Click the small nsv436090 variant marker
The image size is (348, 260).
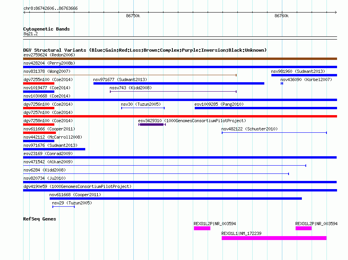pyautogui.click(x=282, y=83)
